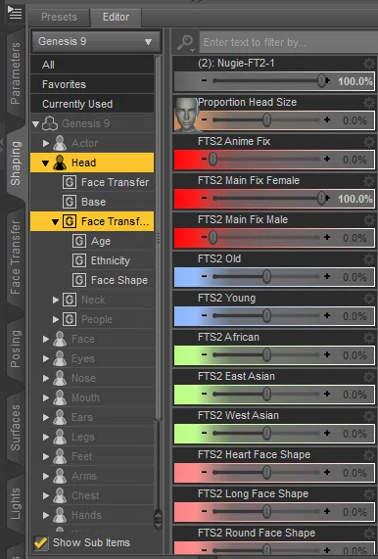Viewport: 378px width, 559px height.
Task: Click minus icon on FTS2 West Asian slider
Action: click(204, 433)
